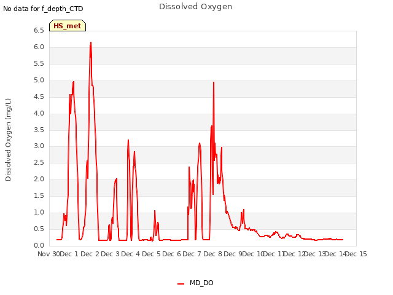Click the y-axis value 3.5
This screenshot has height=295, width=393.
[39, 130]
